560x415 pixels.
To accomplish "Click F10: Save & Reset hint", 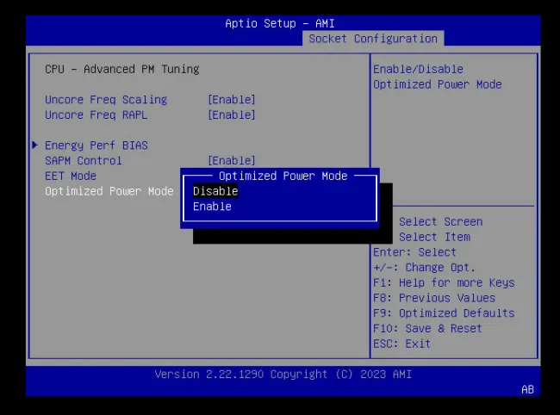I will (x=428, y=329).
